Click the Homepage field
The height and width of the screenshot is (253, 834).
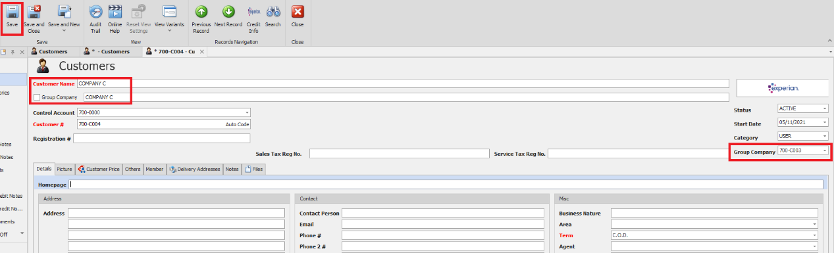pos(446,185)
